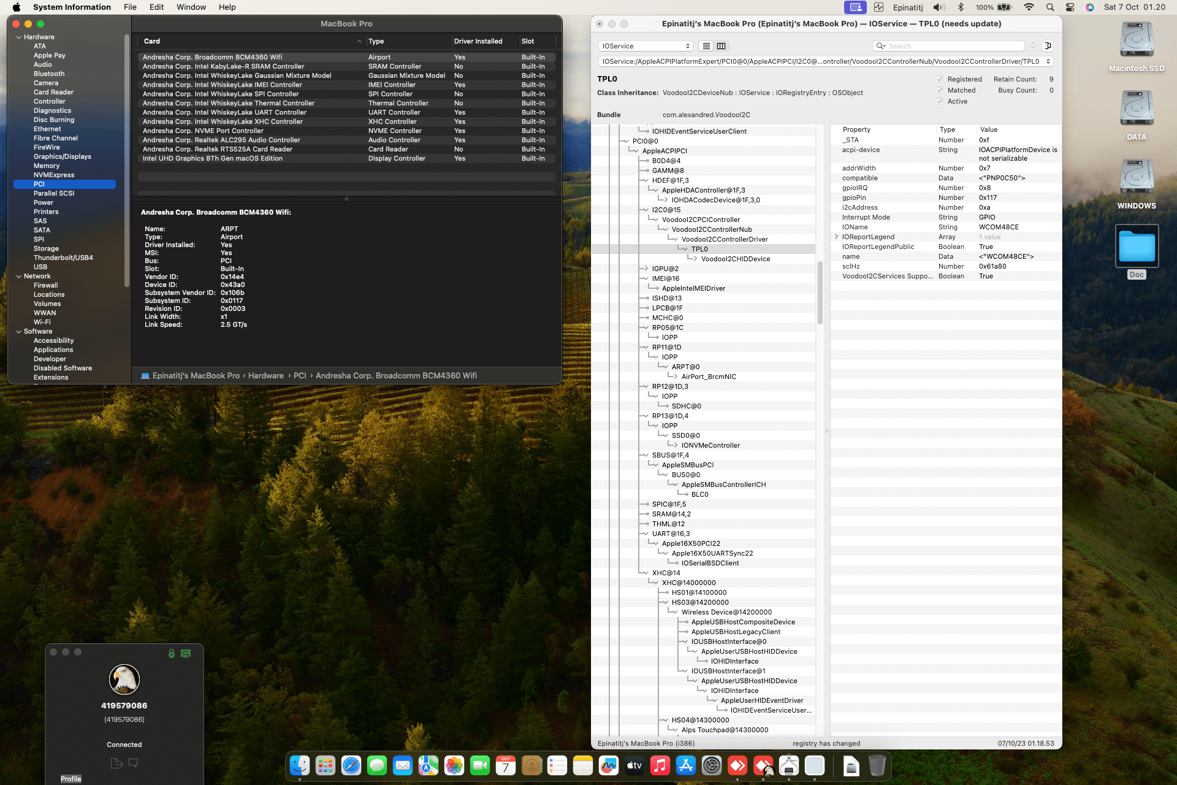1177x785 pixels.
Task: Select VoodooI2CHIDDevice in the registry tree
Action: pyautogui.click(x=735, y=259)
